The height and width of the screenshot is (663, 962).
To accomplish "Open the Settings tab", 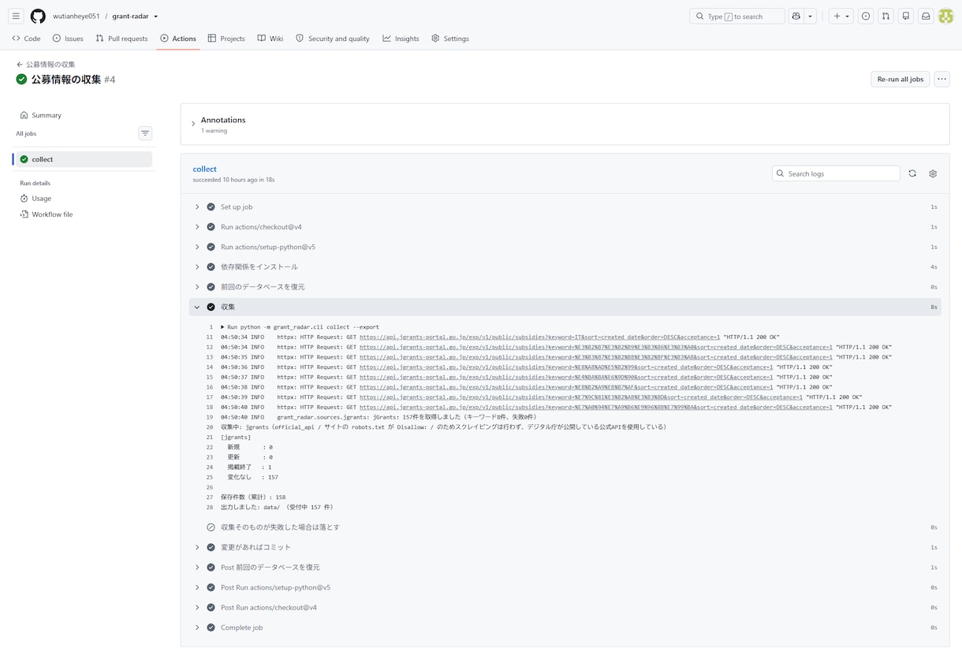I will point(449,39).
